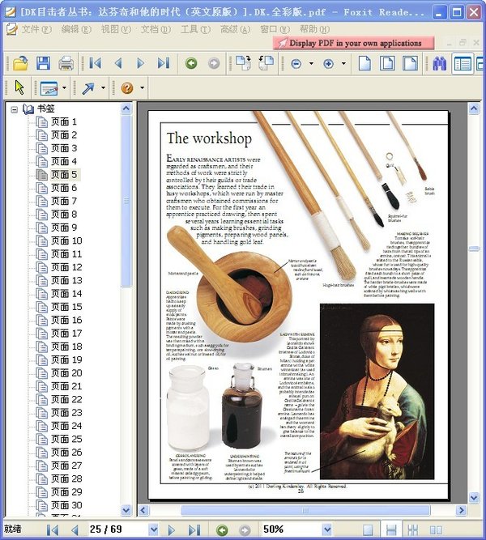The height and width of the screenshot is (540, 486).
Task: Open the 视图(V) menu
Action: (x=116, y=30)
